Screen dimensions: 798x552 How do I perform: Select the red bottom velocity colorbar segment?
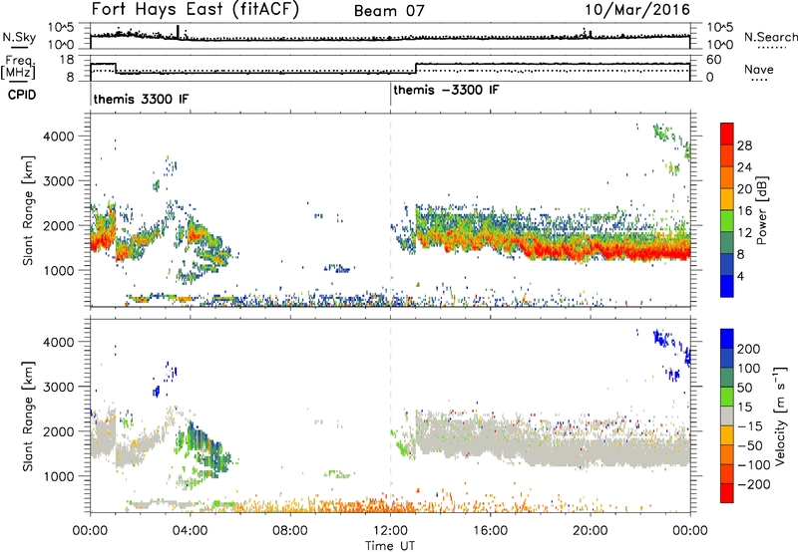click(727, 493)
